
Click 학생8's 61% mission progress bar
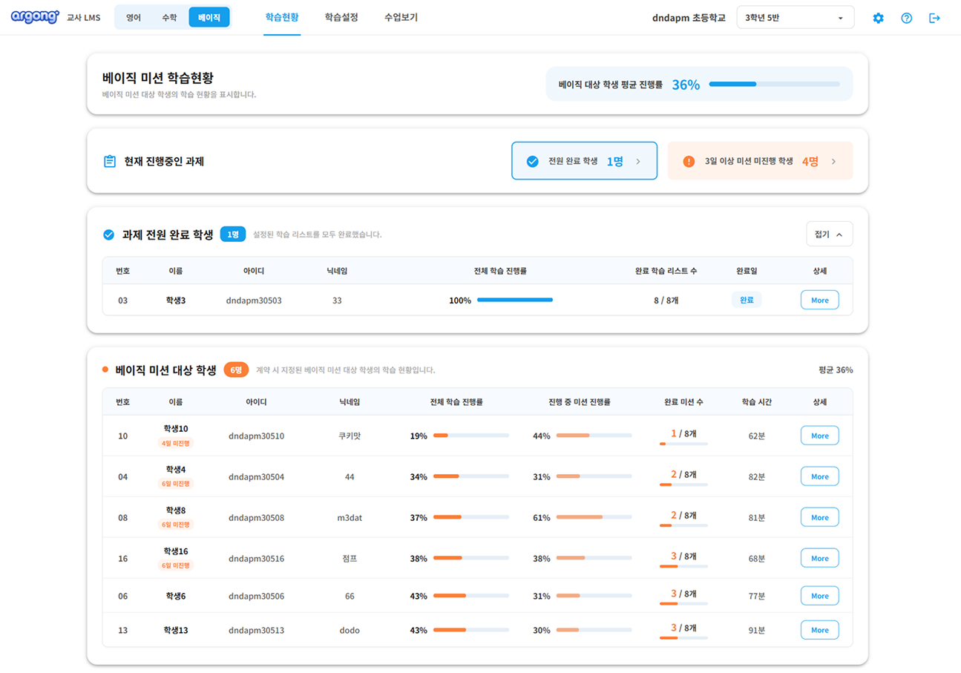pyautogui.click(x=594, y=517)
